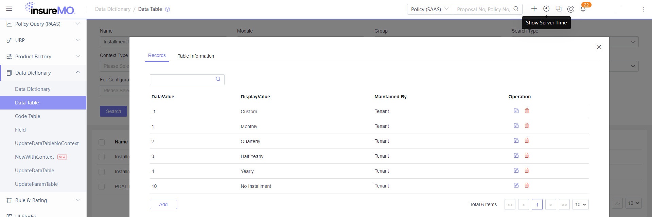This screenshot has width=652, height=217.
Task: Click the search magnifier in records filter
Action: pyautogui.click(x=218, y=79)
